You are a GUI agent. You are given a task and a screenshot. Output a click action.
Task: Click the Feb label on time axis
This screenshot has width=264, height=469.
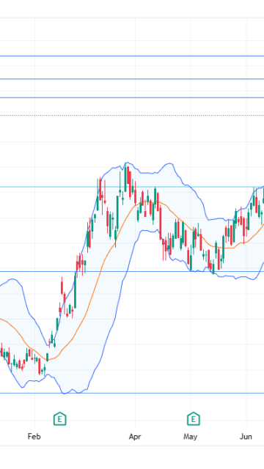[x=34, y=437]
